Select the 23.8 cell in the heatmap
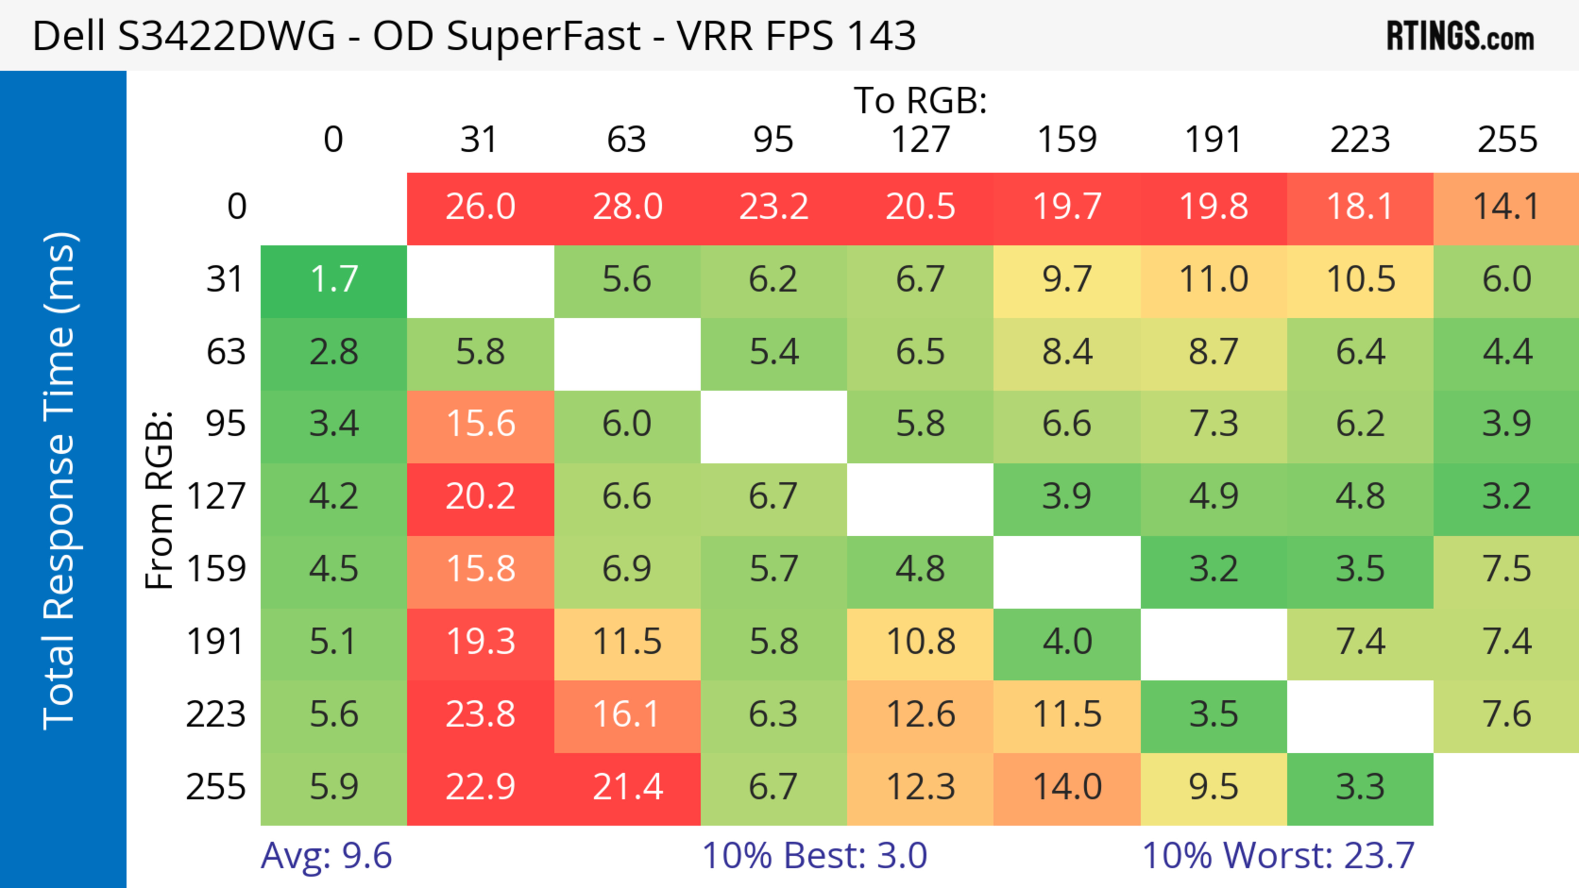Screen dimensions: 1579x888 coord(480,715)
